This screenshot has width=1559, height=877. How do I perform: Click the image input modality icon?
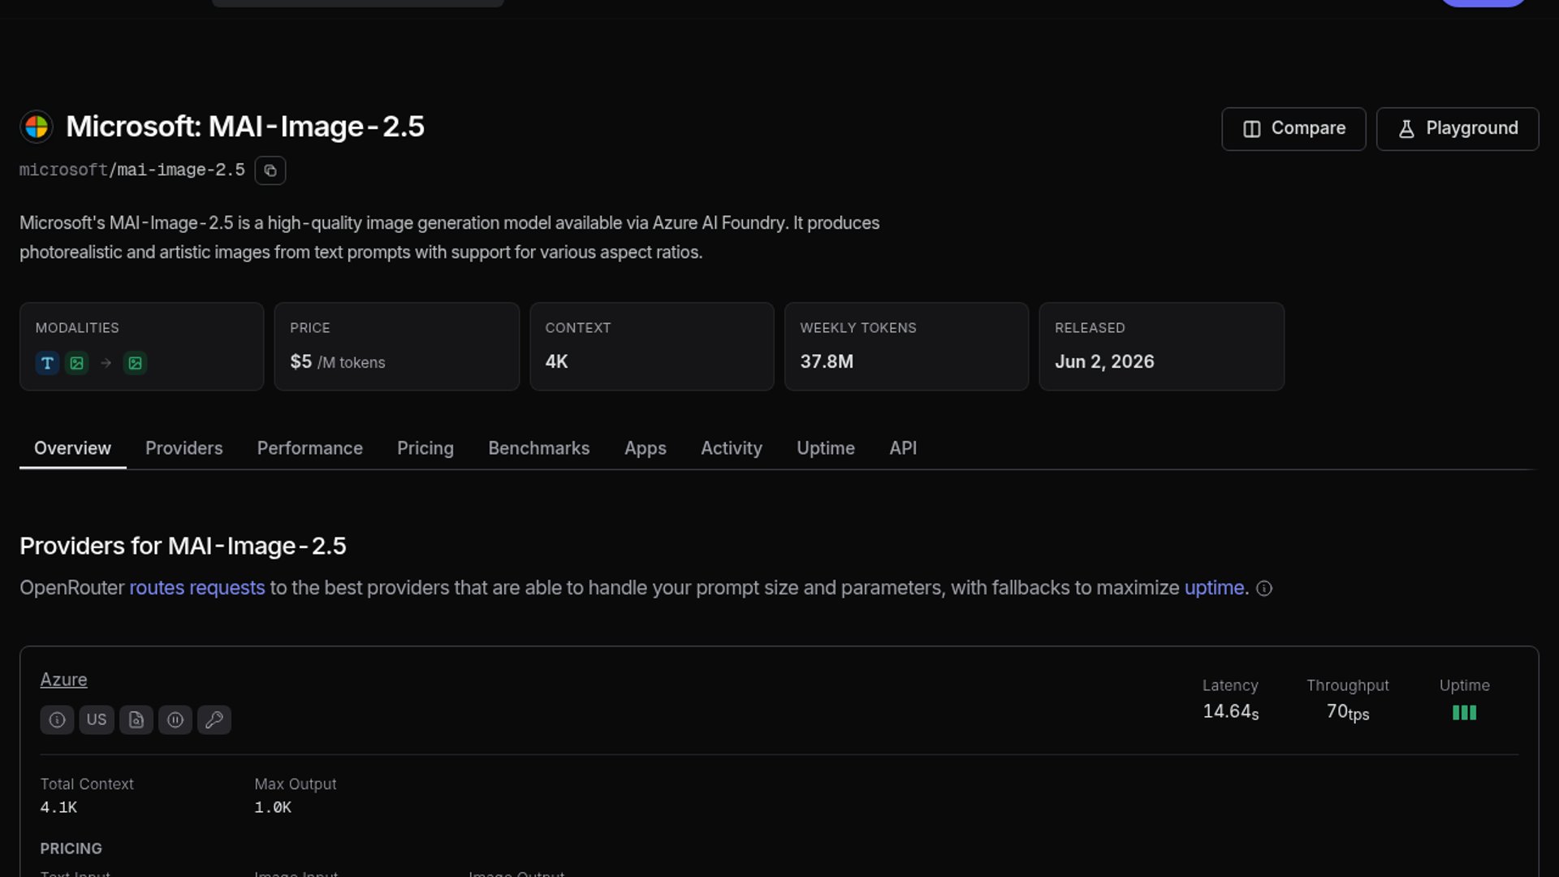click(x=77, y=363)
